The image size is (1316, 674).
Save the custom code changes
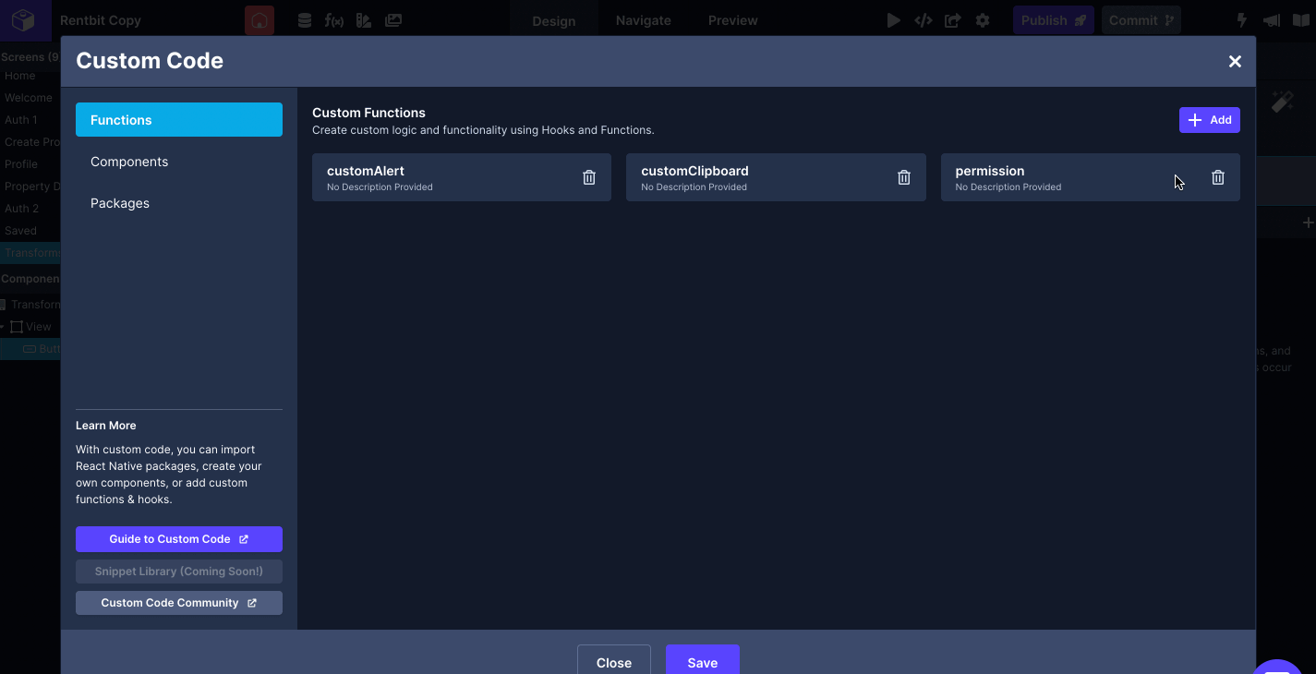[x=703, y=661]
